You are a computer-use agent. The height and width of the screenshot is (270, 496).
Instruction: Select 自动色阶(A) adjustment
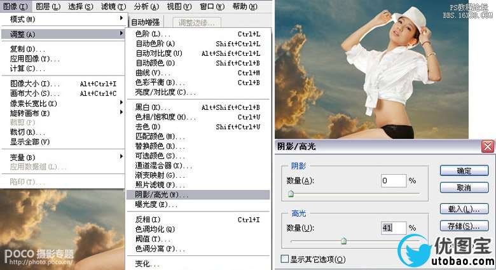198,44
